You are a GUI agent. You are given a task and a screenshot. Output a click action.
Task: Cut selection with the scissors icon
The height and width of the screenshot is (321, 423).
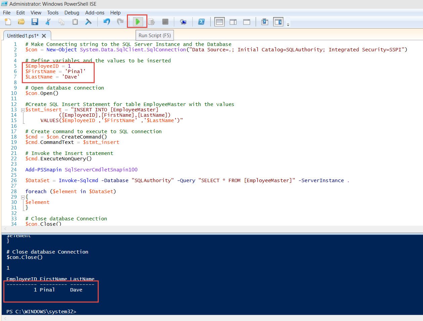48,22
